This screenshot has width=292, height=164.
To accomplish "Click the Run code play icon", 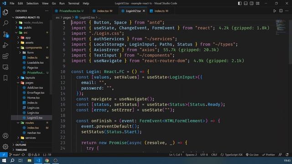I will point(275,11).
